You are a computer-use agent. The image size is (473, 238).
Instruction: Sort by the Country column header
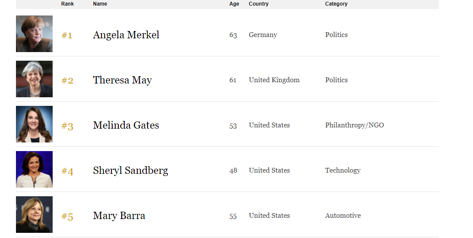259,4
